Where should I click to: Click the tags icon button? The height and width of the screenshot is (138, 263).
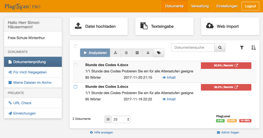(159, 53)
